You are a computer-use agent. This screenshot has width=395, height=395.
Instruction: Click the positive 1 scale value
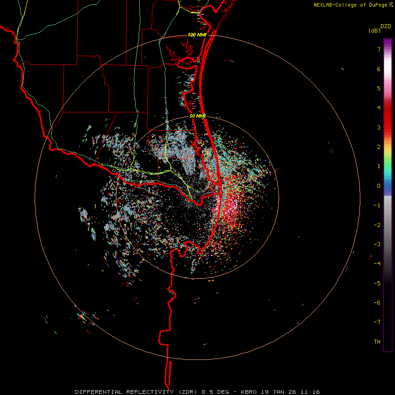click(x=379, y=166)
